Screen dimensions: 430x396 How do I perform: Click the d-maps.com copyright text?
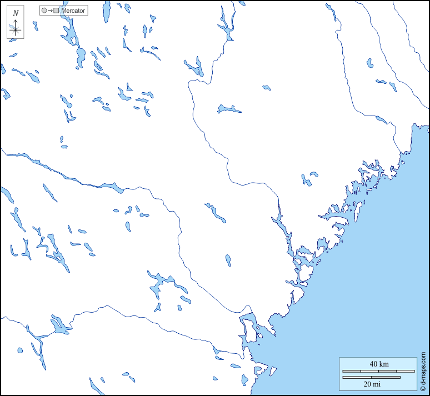click(x=423, y=372)
